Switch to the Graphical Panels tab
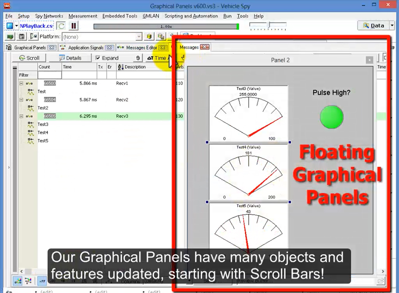The image size is (399, 293). [30, 48]
